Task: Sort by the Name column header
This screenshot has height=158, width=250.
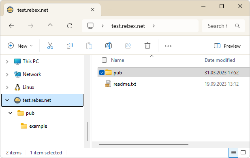Action: [118, 60]
